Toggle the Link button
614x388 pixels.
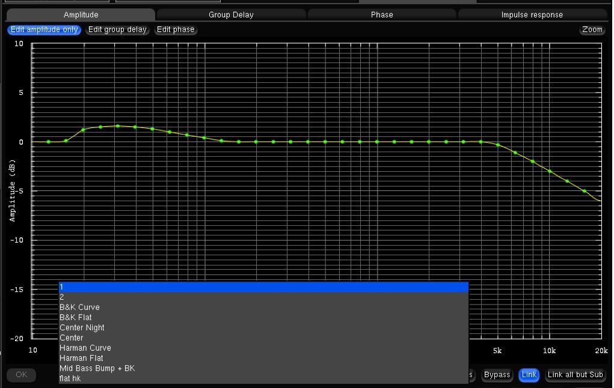click(x=529, y=375)
